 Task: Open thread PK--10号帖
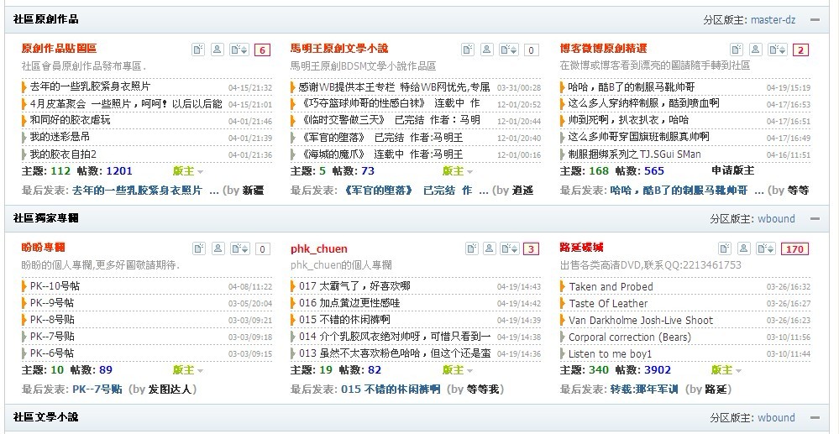pos(55,286)
